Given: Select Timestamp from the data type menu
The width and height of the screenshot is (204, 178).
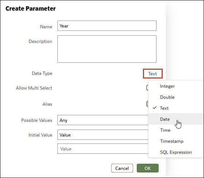Looking at the screenshot, I should [175, 141].
